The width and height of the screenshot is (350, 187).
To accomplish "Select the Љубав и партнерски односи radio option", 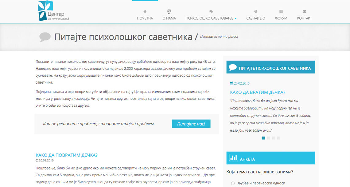I will point(233,183).
